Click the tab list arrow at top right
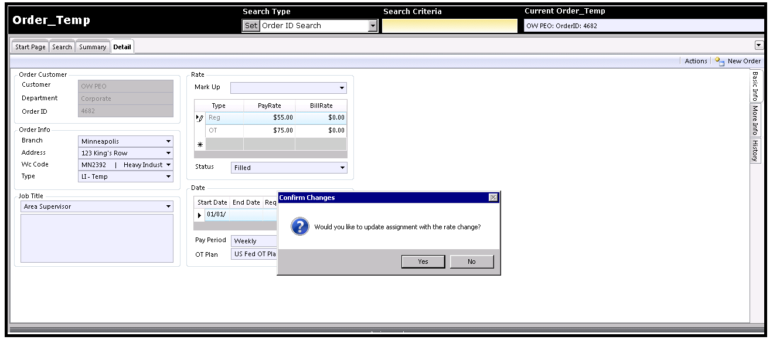This screenshot has height=343, width=773. [x=759, y=45]
